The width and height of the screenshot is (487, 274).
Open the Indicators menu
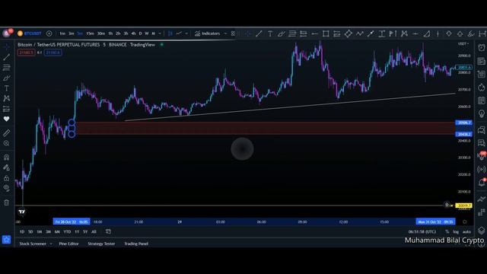[x=207, y=33]
